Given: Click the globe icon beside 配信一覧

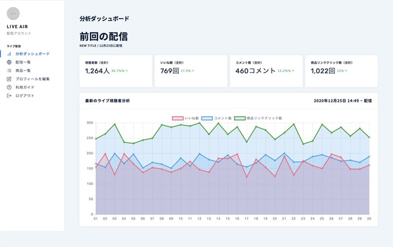Looking at the screenshot, I should click(9, 62).
